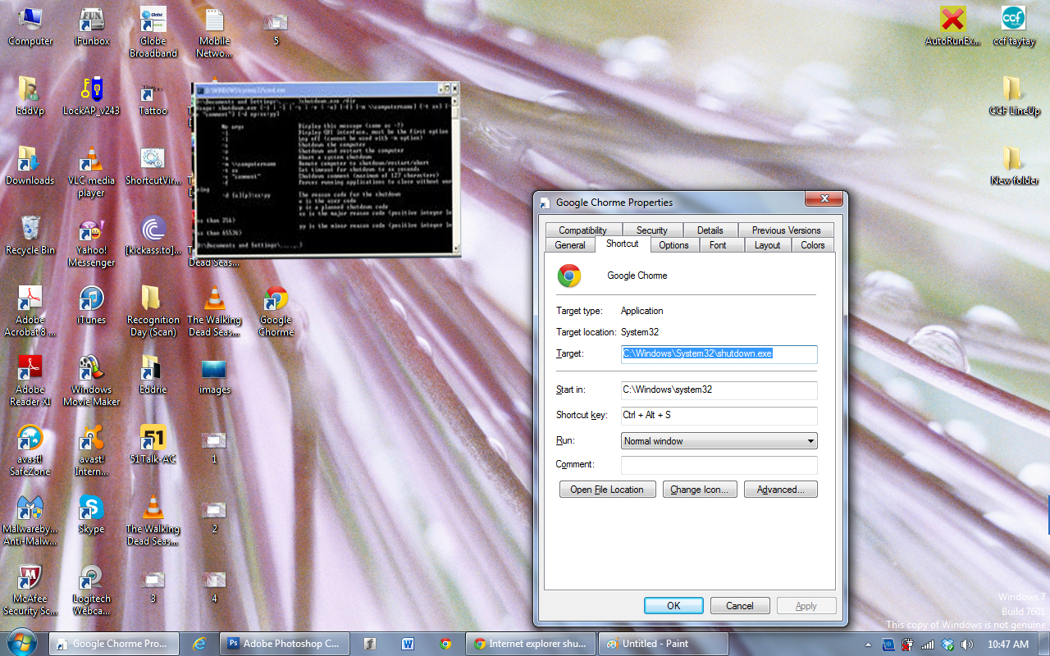Viewport: 1050px width, 656px height.
Task: Click the Change Icon button
Action: pos(701,490)
